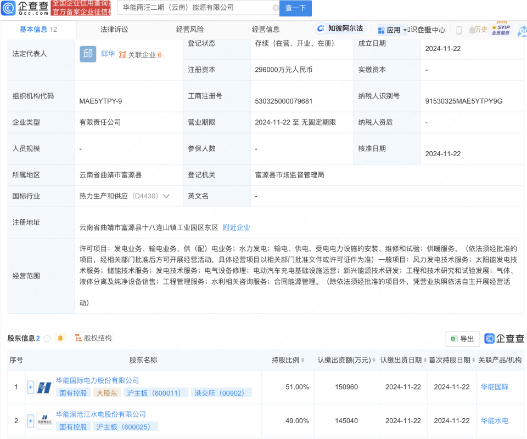Expand row for 华能国际电力股份有限公司
The height and width of the screenshot is (439, 527).
[31, 387]
